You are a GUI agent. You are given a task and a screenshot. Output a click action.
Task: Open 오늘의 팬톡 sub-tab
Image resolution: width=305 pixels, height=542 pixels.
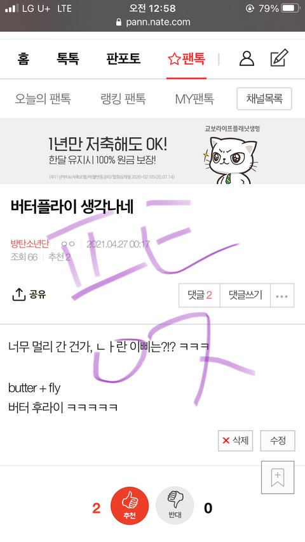tap(43, 99)
